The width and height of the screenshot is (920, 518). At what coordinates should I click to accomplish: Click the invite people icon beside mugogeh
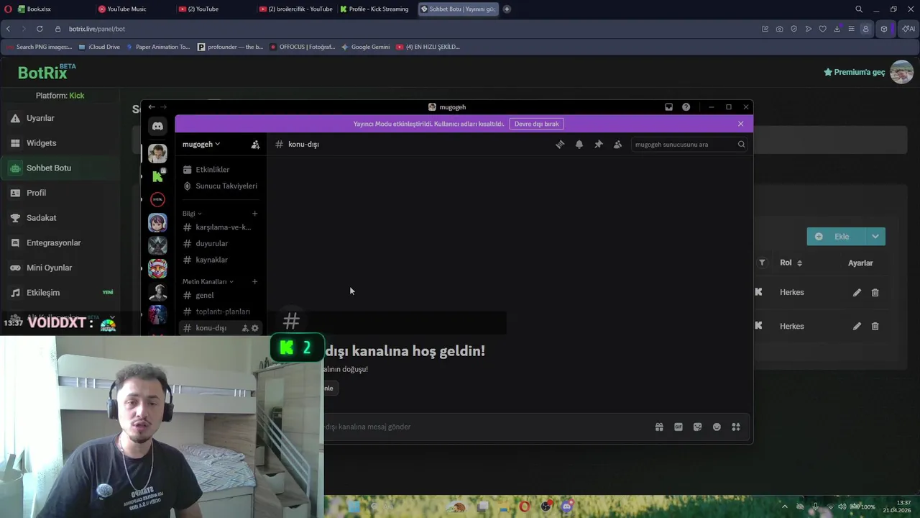pyautogui.click(x=255, y=145)
